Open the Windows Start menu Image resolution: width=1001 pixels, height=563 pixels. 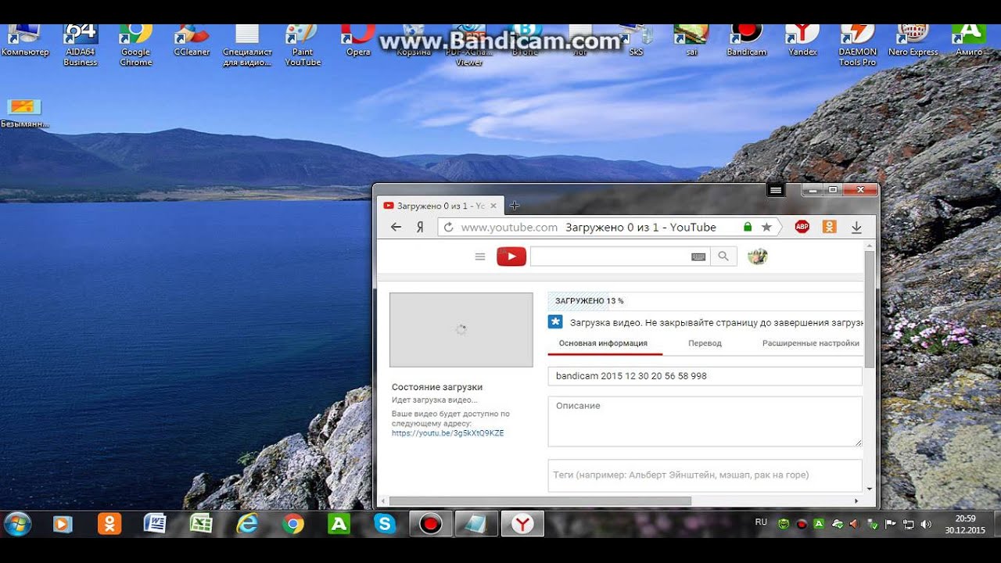pos(17,524)
